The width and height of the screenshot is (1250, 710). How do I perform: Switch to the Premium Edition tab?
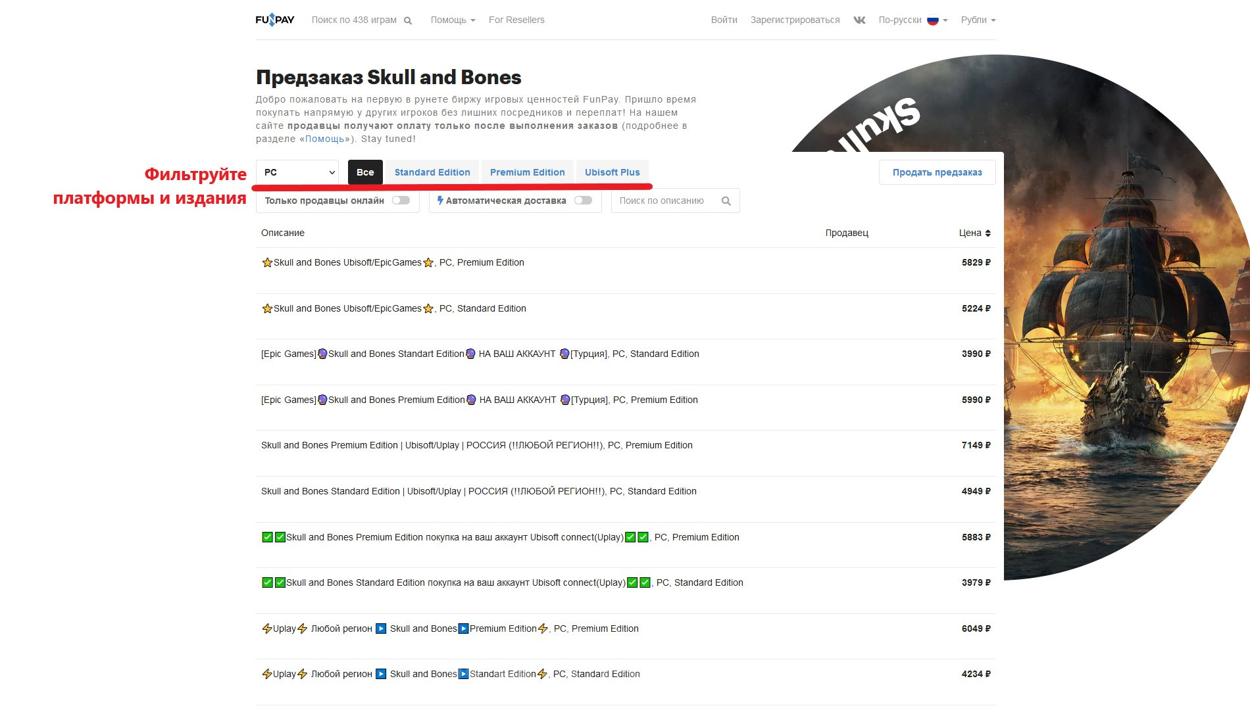tap(527, 172)
